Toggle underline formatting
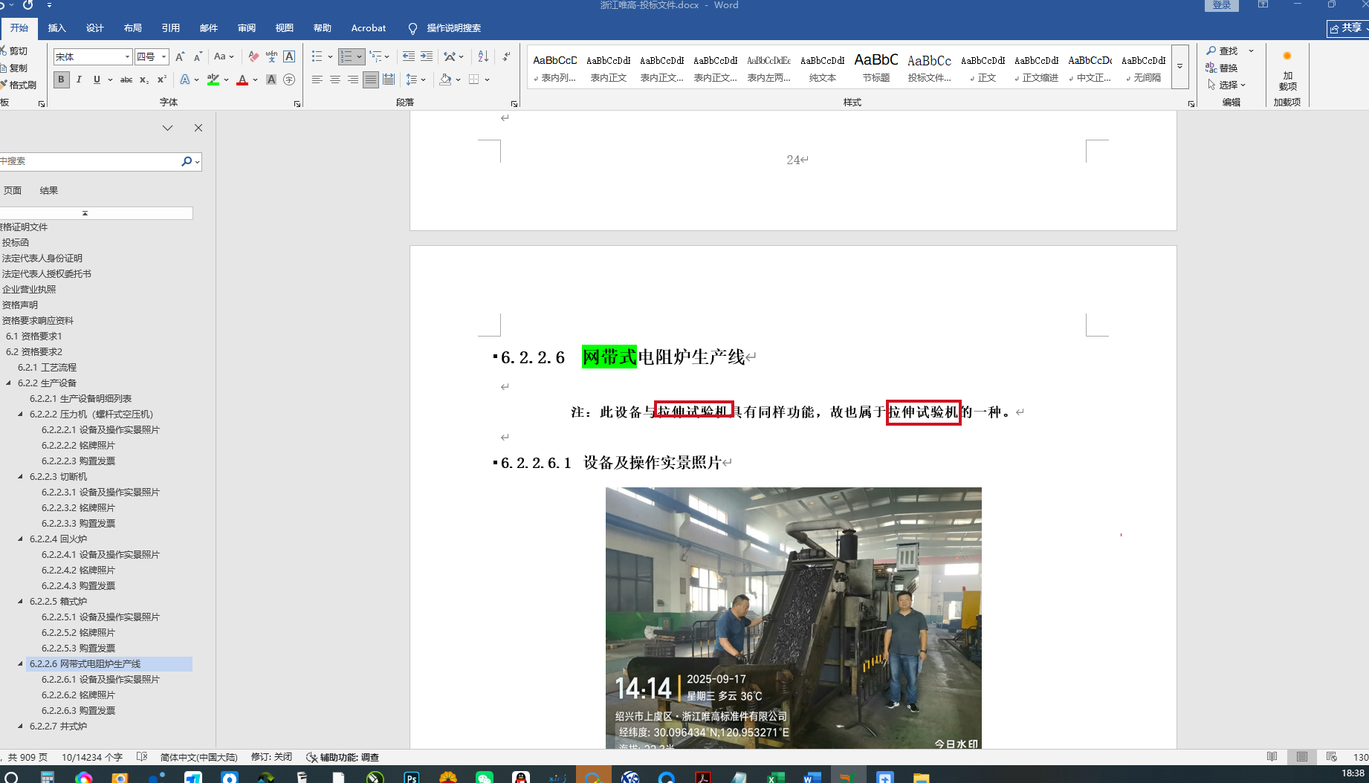 tap(97, 79)
